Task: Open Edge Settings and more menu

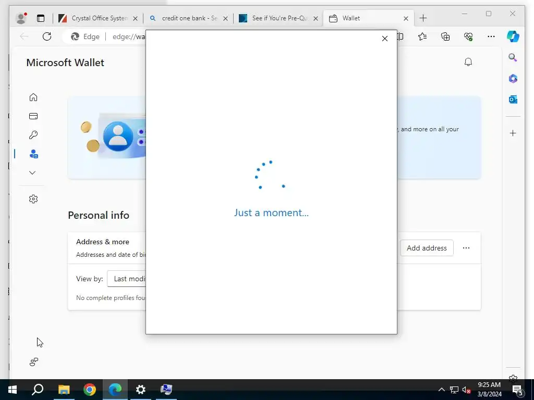Action: [x=491, y=36]
